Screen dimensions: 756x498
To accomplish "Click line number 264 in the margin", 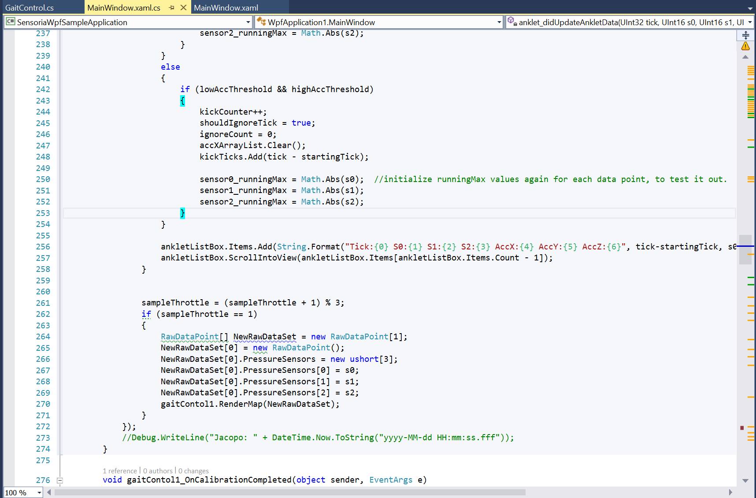I will 43,337.
